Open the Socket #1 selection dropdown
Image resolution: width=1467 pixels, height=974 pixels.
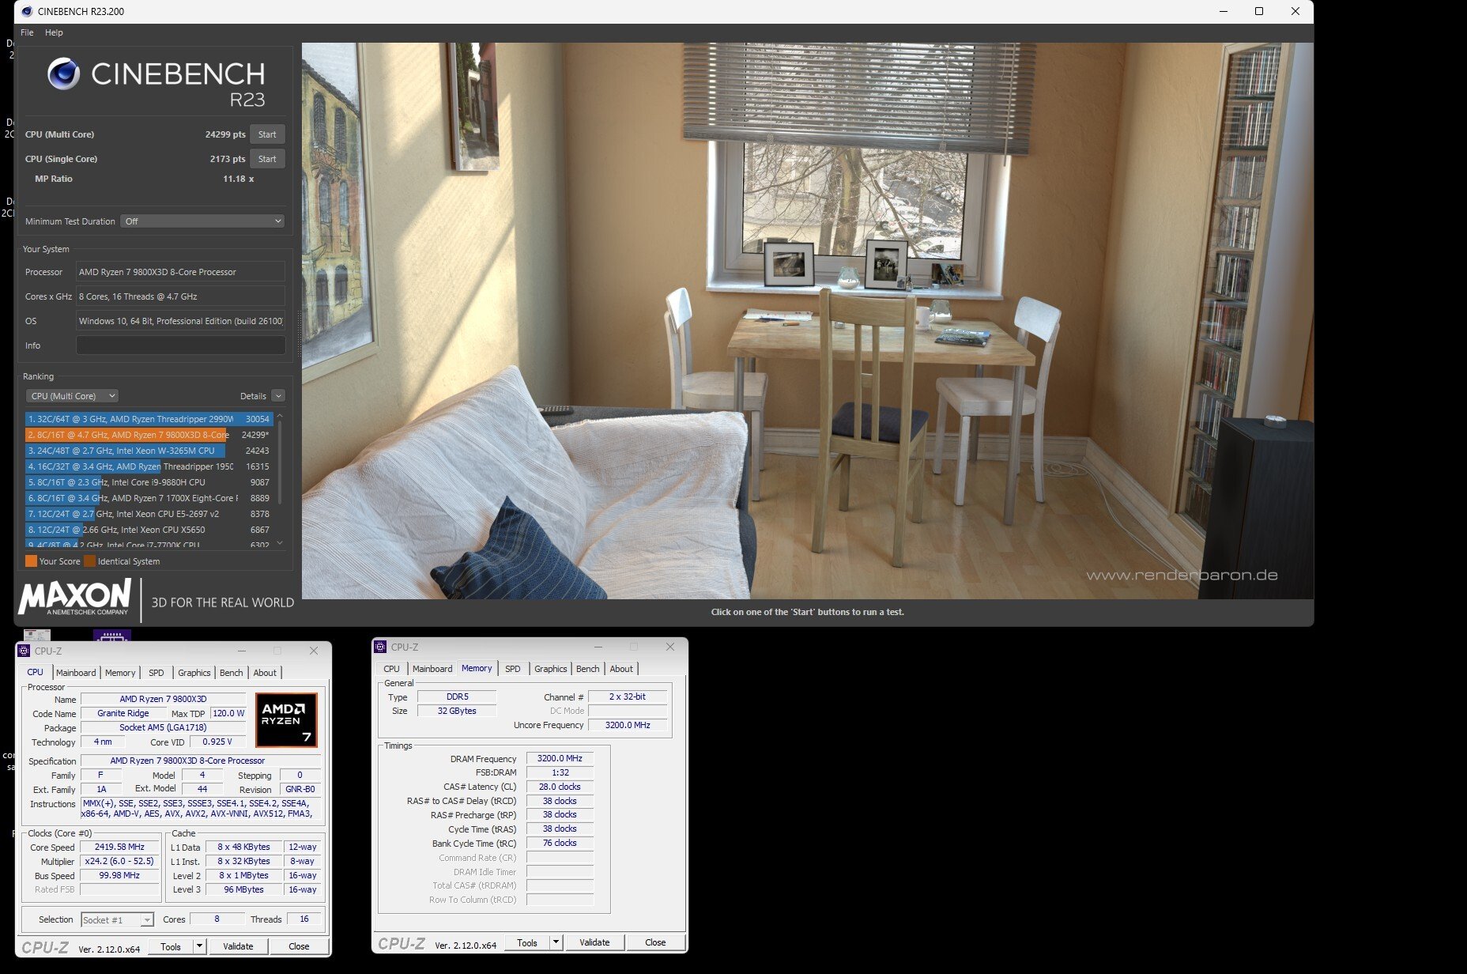tap(146, 920)
